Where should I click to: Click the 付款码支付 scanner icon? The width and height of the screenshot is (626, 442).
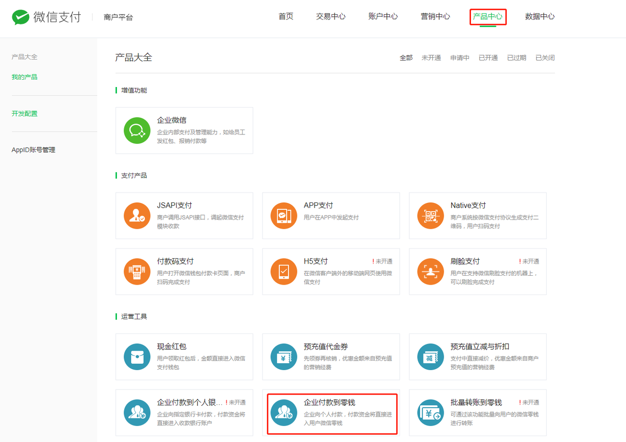pyautogui.click(x=137, y=271)
